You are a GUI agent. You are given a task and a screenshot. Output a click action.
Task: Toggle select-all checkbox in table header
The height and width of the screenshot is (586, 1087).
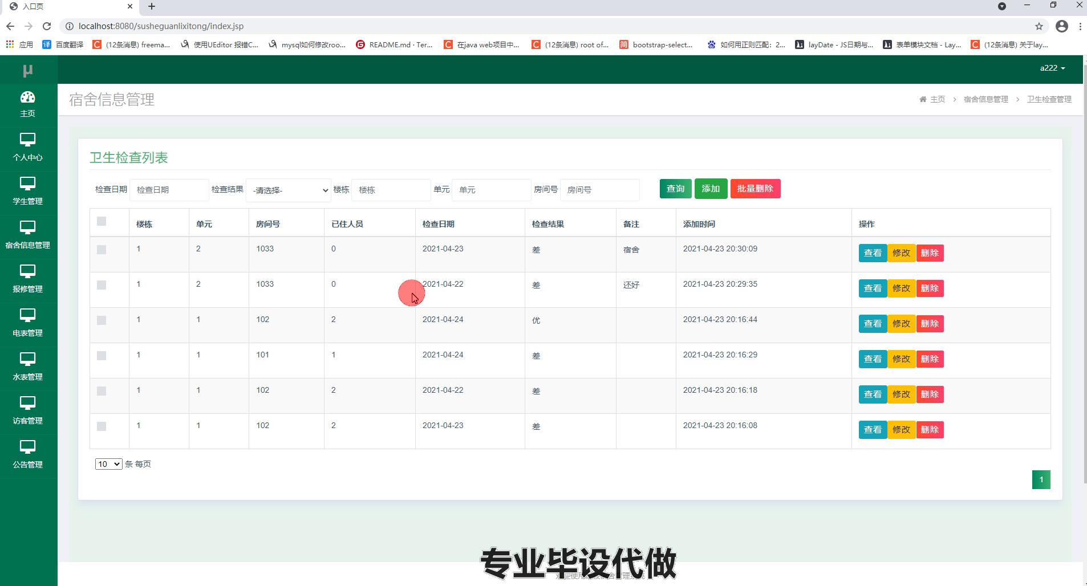coord(102,221)
